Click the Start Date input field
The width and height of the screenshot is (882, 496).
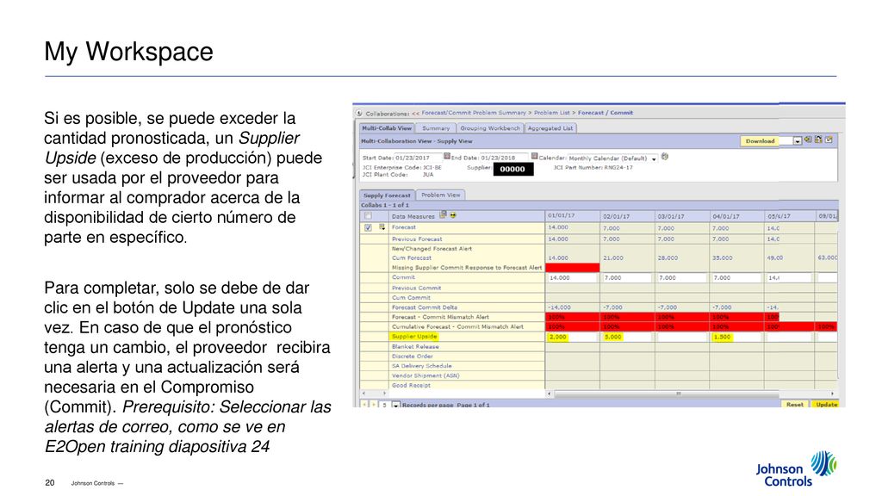click(x=418, y=158)
